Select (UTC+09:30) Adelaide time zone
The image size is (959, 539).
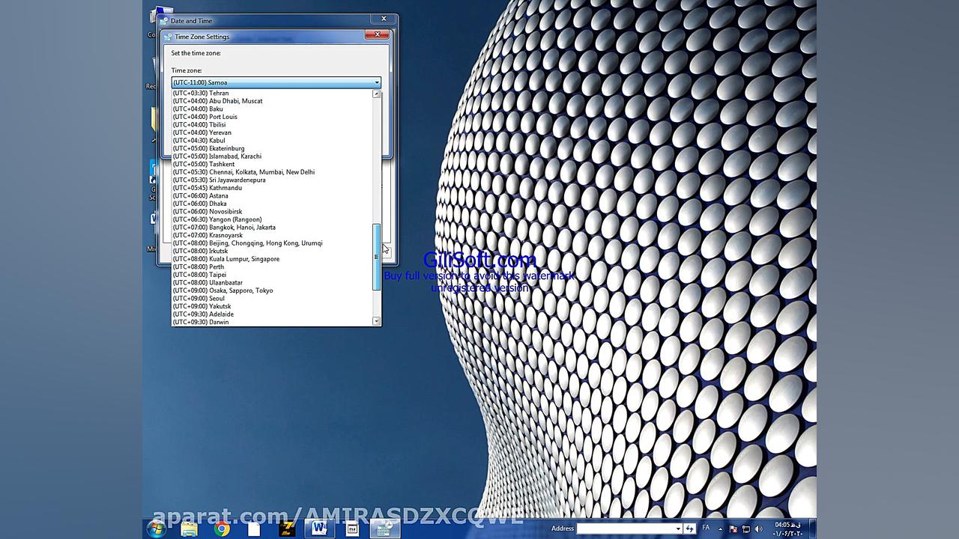(272, 314)
